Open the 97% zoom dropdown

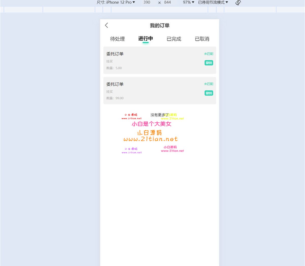[188, 2]
